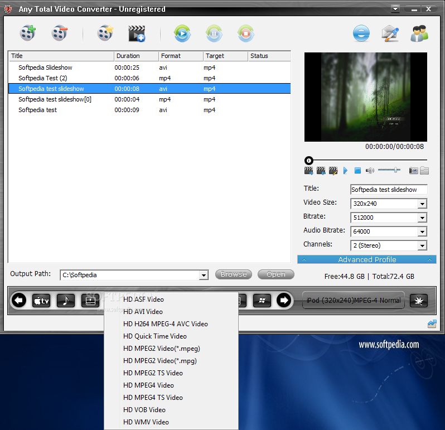
Task: Pause conversion with the green pause toolbar icon
Action: tap(214, 33)
